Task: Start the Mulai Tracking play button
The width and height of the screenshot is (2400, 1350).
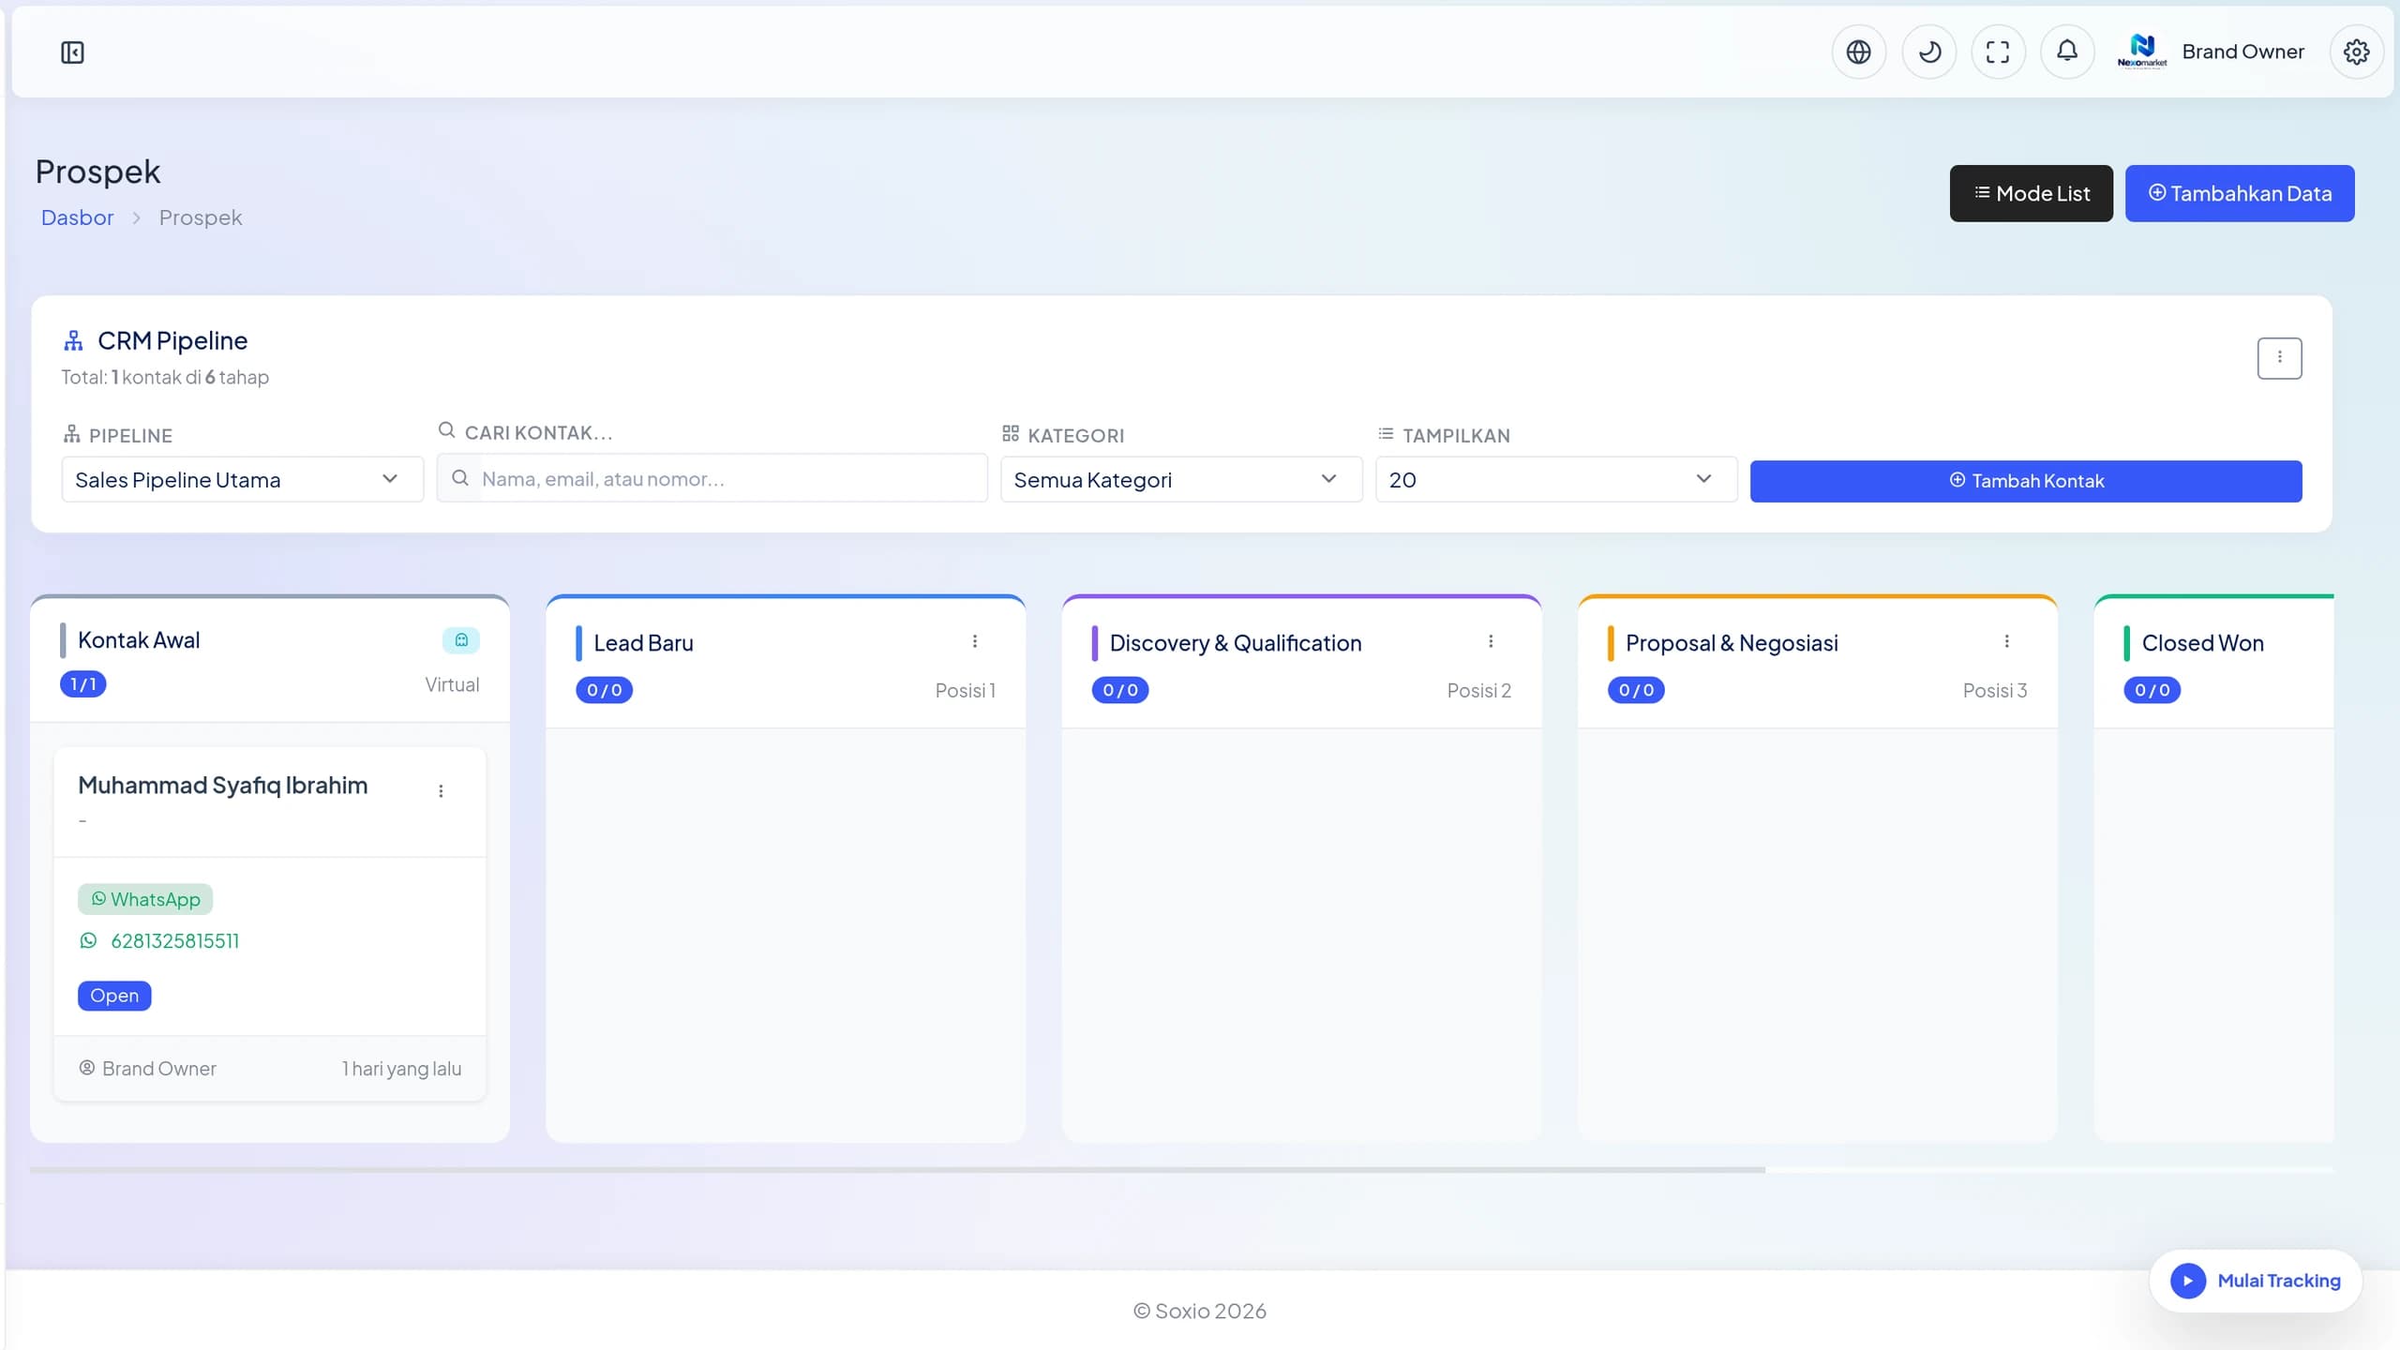Action: click(2188, 1281)
